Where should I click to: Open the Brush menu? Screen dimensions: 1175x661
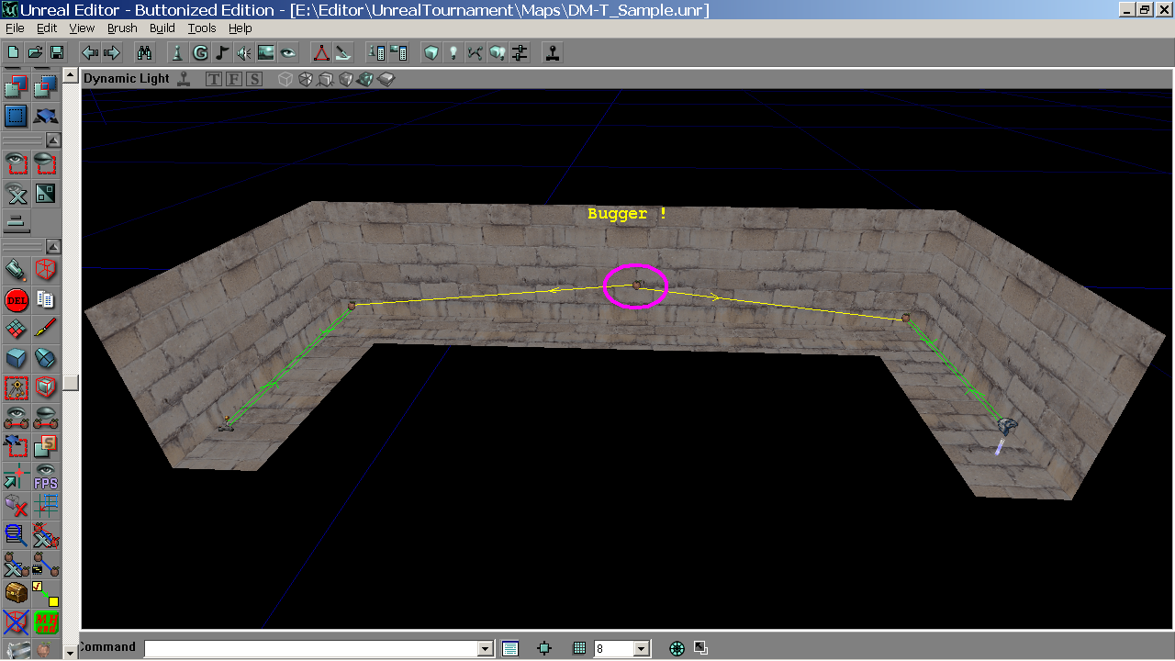coord(122,28)
